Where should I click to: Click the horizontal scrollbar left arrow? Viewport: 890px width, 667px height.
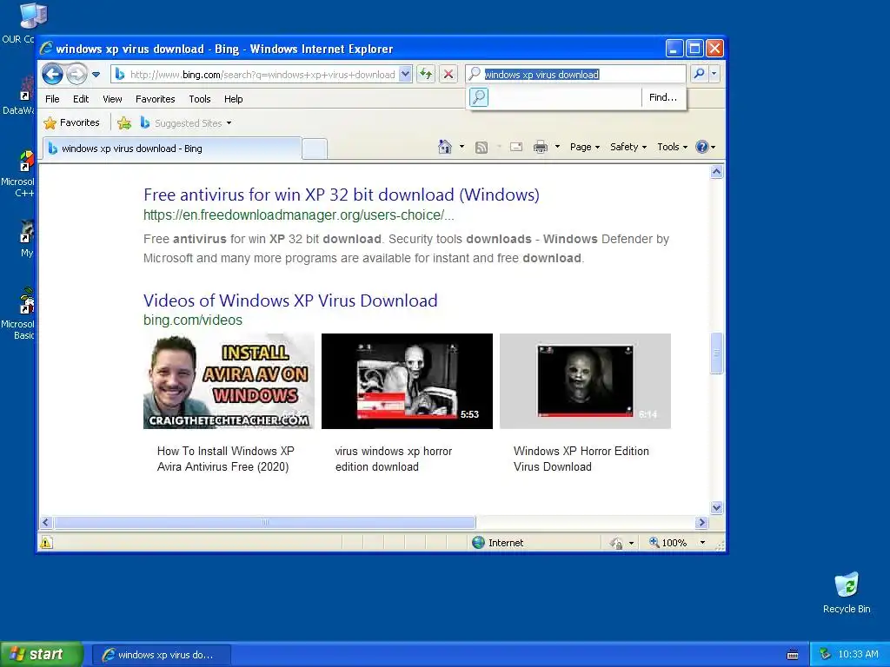(47, 522)
